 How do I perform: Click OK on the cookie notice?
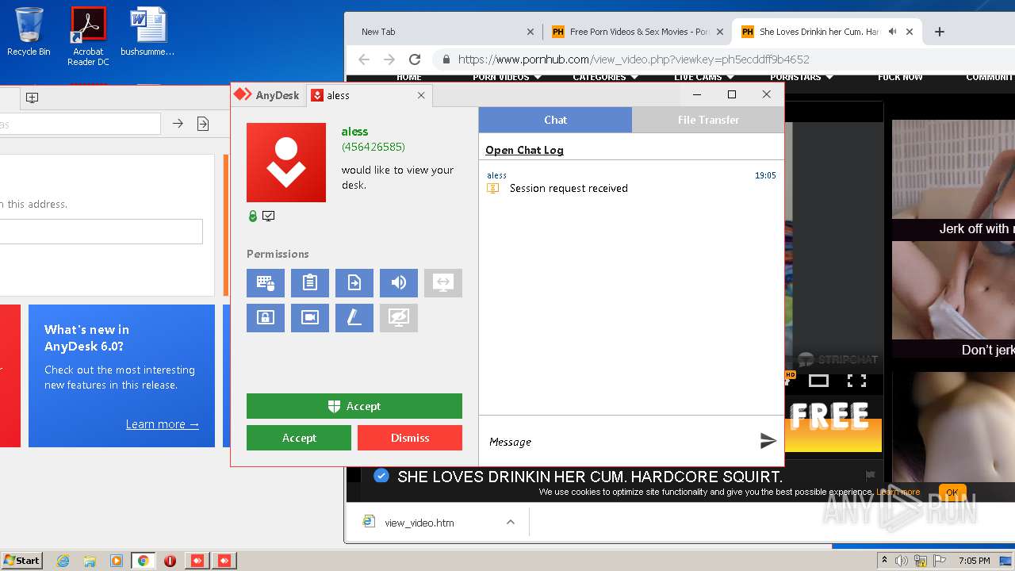(x=952, y=492)
